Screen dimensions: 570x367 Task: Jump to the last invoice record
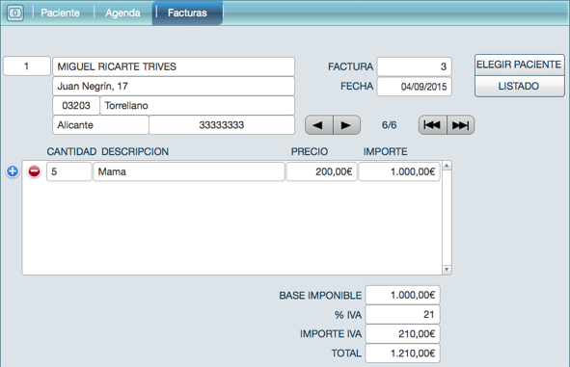click(x=461, y=125)
